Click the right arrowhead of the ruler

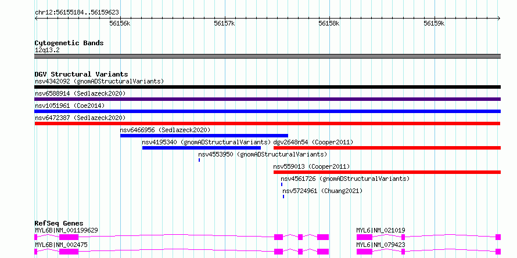(499, 18)
